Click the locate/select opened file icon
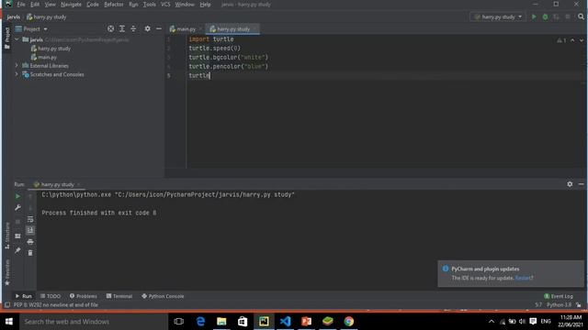Screen dimensions: 588x330 (x=110, y=28)
